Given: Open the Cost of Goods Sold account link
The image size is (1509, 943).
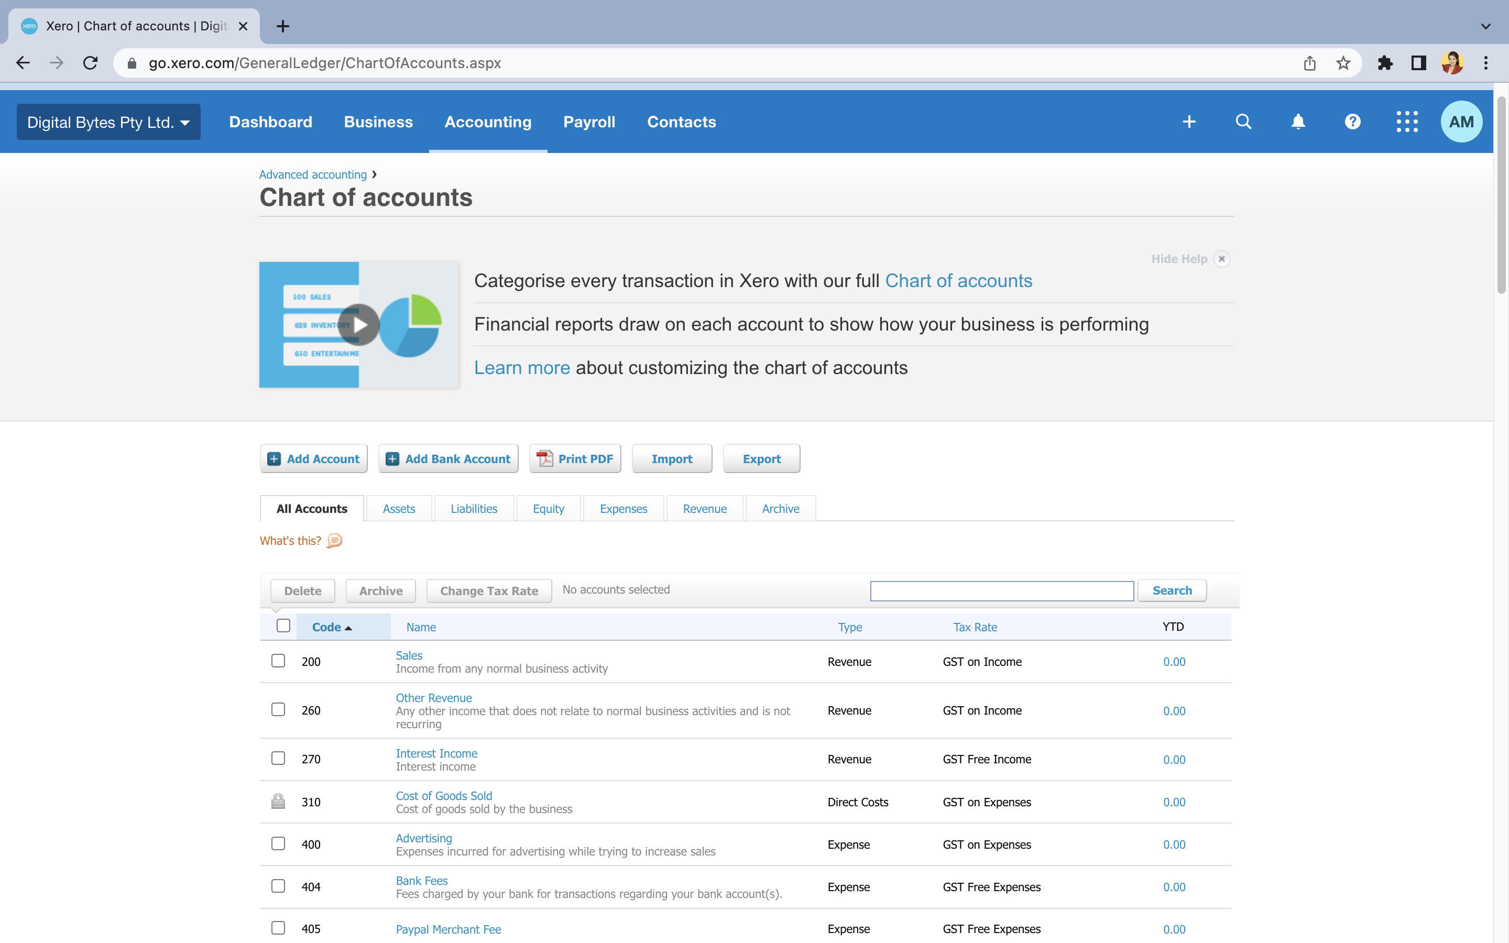Looking at the screenshot, I should [x=443, y=795].
